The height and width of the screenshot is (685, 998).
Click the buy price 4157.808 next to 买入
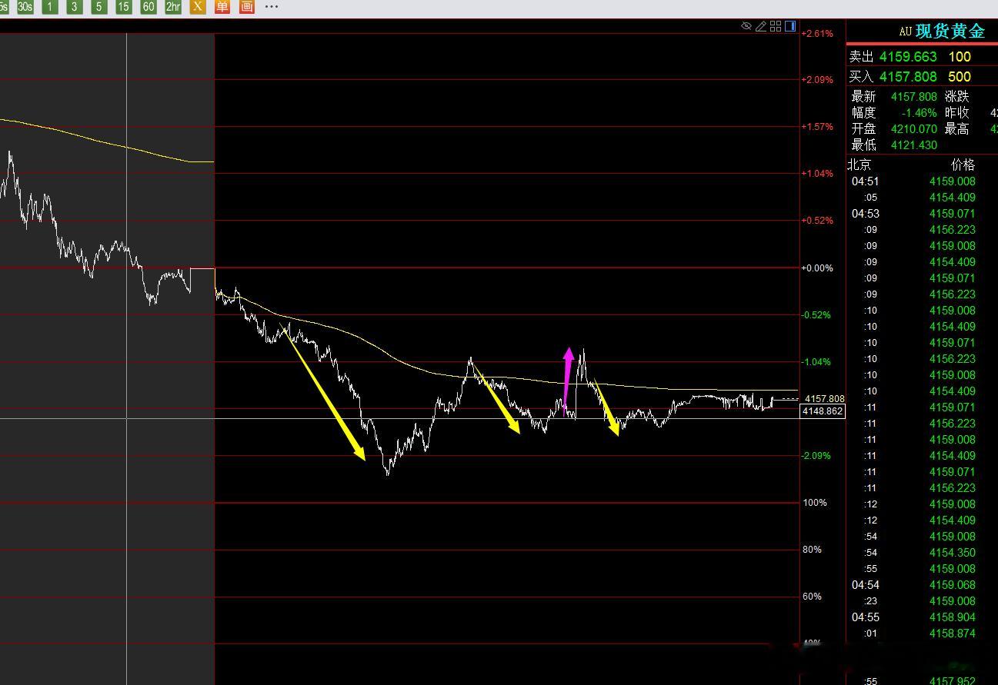click(908, 77)
